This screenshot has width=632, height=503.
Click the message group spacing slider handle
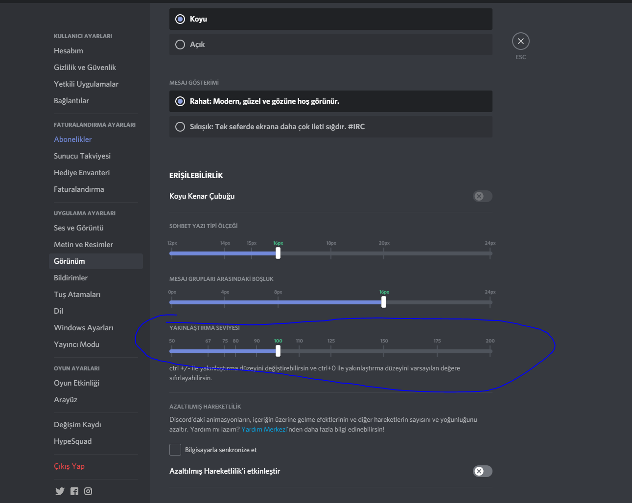point(384,302)
